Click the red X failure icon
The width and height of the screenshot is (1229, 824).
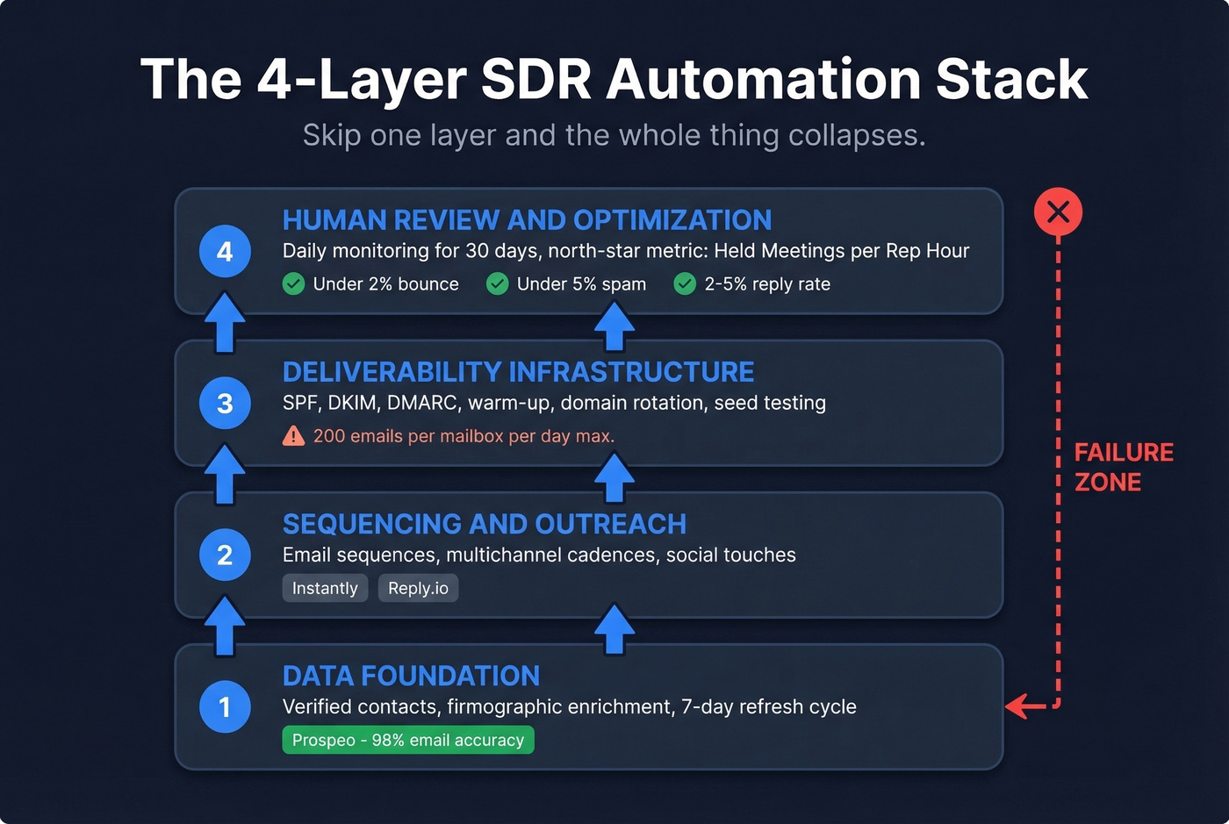(1058, 211)
